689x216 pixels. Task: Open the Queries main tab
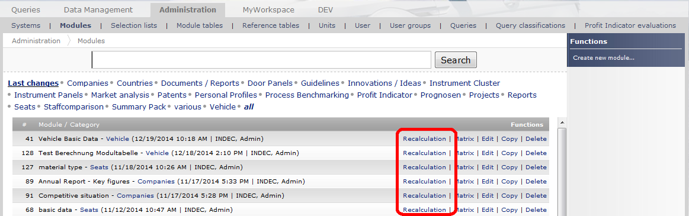(x=25, y=9)
